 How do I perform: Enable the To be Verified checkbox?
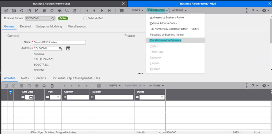(85, 18)
